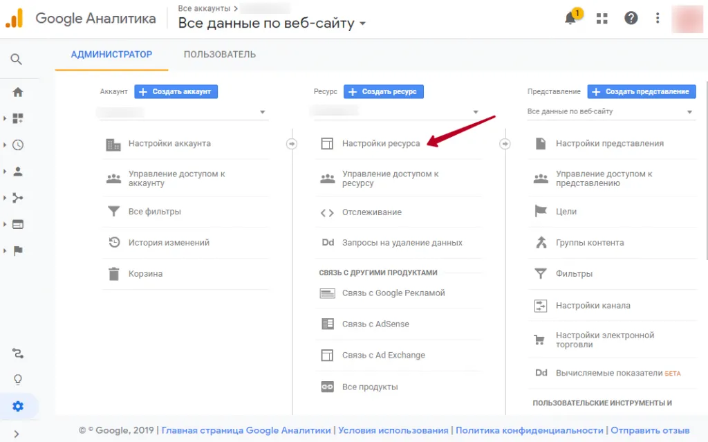
Task: Click the icon beside Настройки канала
Action: point(541,306)
